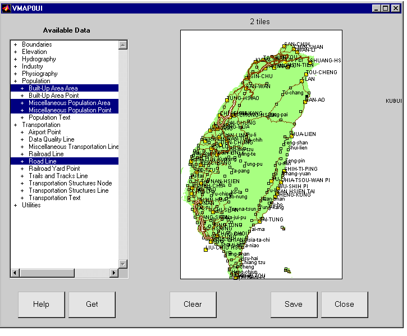Select Airport Point data item
Screen dimensions: 407x336
[x=45, y=132]
